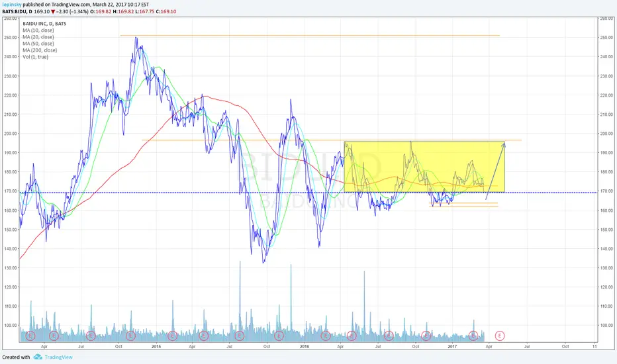Click the BATS:BIDU, D symbol text in the header
This screenshot has height=364, width=617.
[17, 12]
